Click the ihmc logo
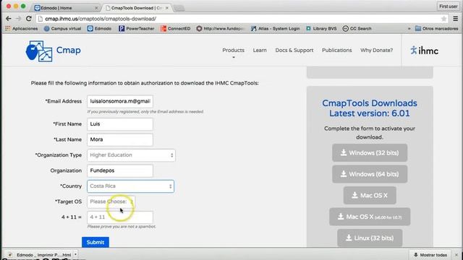The width and height of the screenshot is (463, 260). (x=425, y=51)
